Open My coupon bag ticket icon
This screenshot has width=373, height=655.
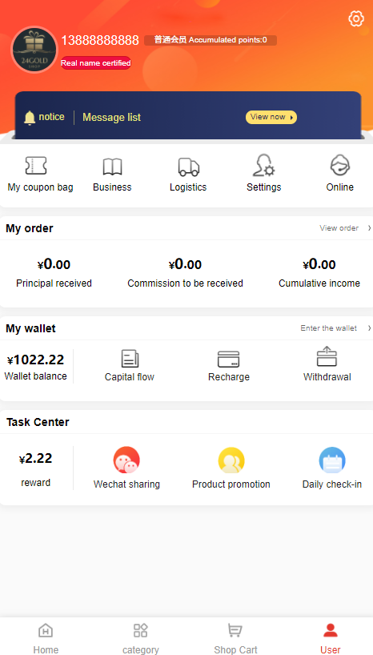pos(36,166)
